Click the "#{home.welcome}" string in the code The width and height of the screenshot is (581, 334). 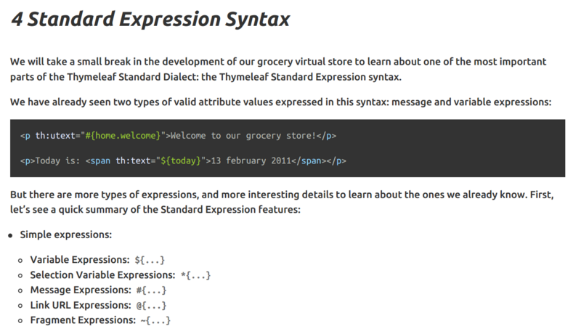coord(121,136)
